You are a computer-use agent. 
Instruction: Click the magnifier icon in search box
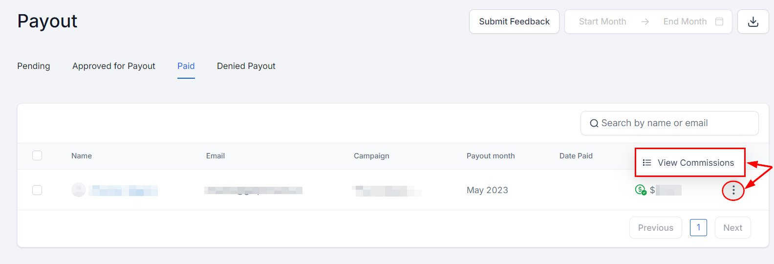pos(594,123)
